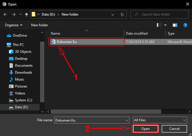Viewport: 192px width, 136px height.
Task: Toggle the preview pane icon
Action: point(175,25)
